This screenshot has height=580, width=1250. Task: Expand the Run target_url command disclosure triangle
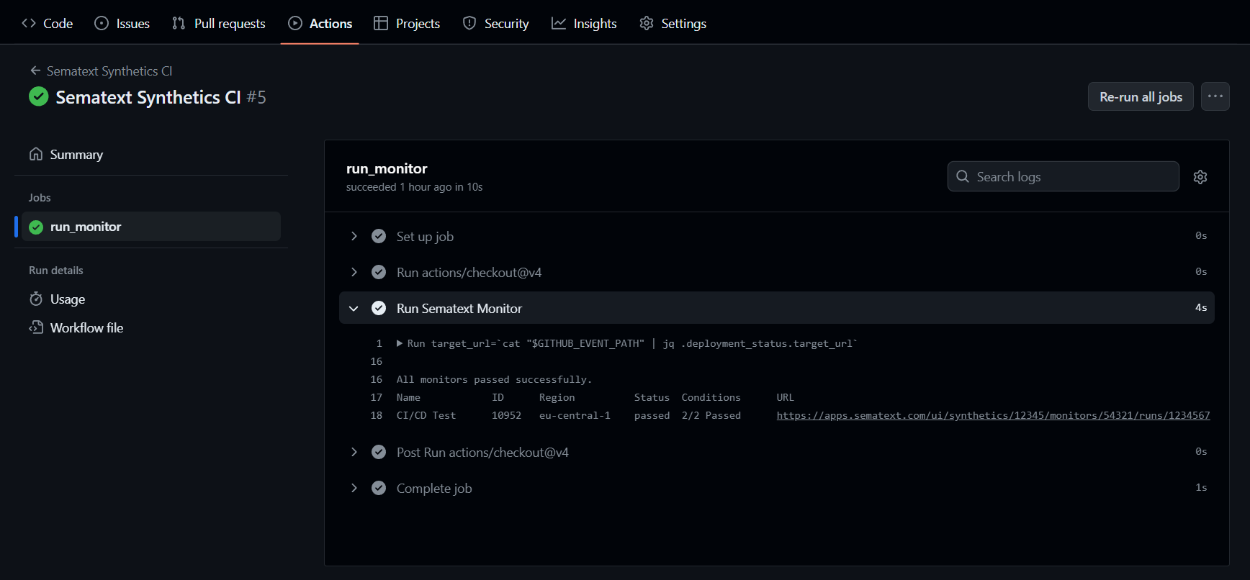click(400, 343)
